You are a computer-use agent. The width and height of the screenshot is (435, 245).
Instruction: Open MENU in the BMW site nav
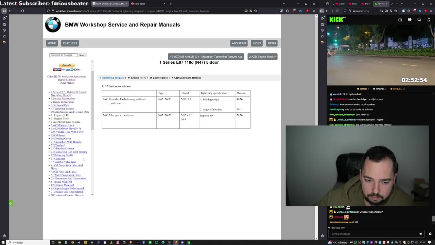272,43
